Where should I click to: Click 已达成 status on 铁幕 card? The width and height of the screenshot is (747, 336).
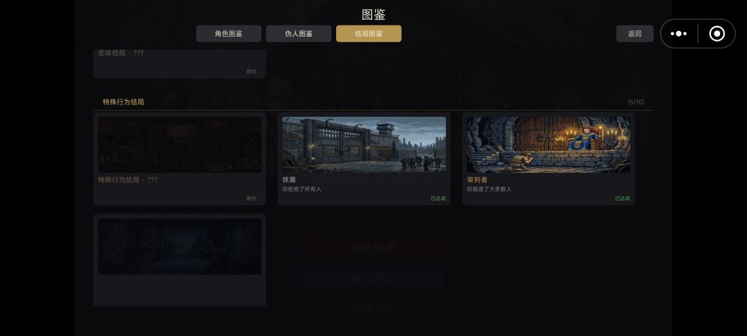pos(439,198)
